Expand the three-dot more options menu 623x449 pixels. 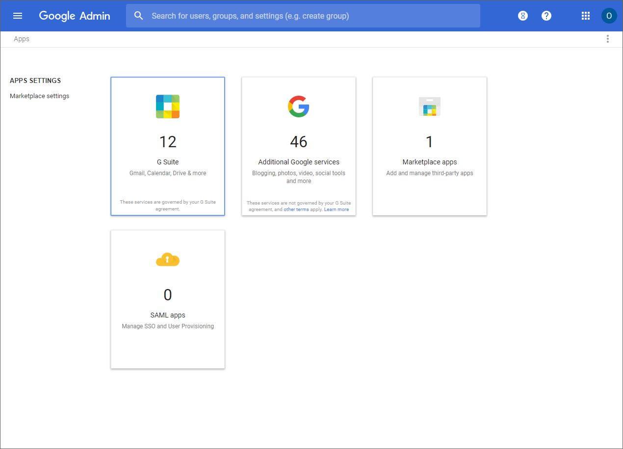(608, 39)
